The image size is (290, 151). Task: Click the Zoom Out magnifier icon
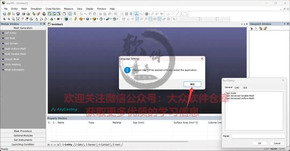pyautogui.click(x=9, y=19)
